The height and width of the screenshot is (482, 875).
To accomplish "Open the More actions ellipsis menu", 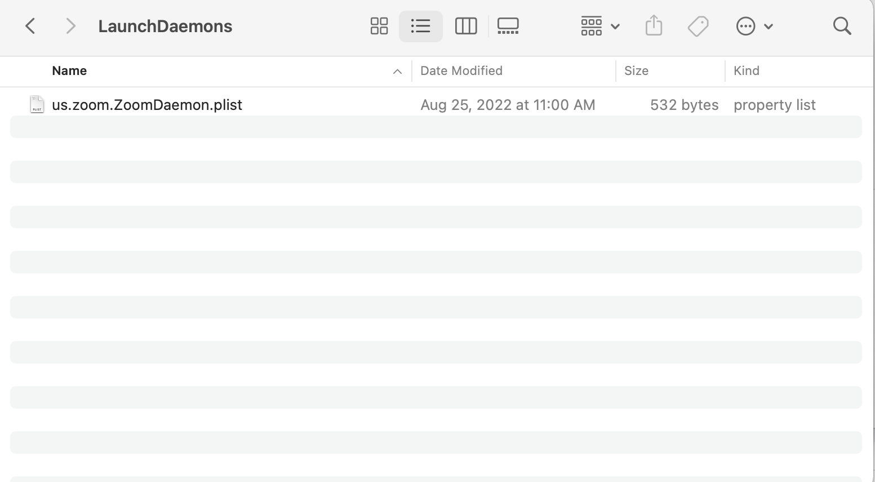I will click(754, 26).
